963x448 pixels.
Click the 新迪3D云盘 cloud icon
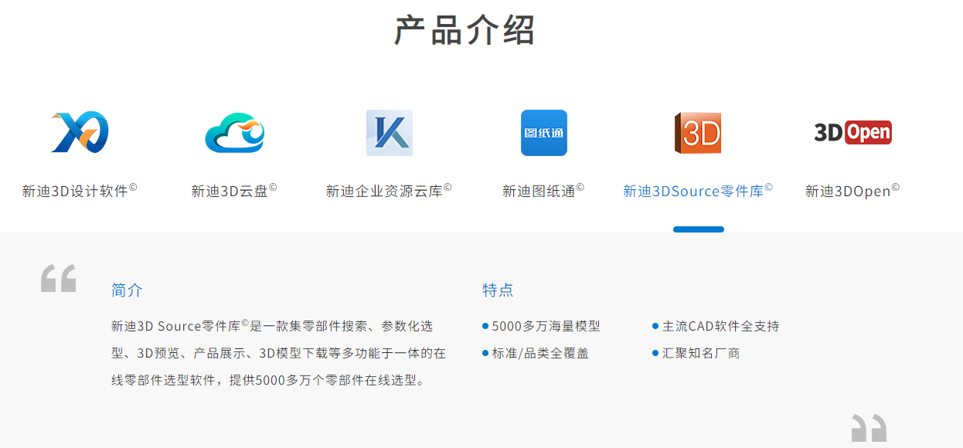click(x=234, y=133)
